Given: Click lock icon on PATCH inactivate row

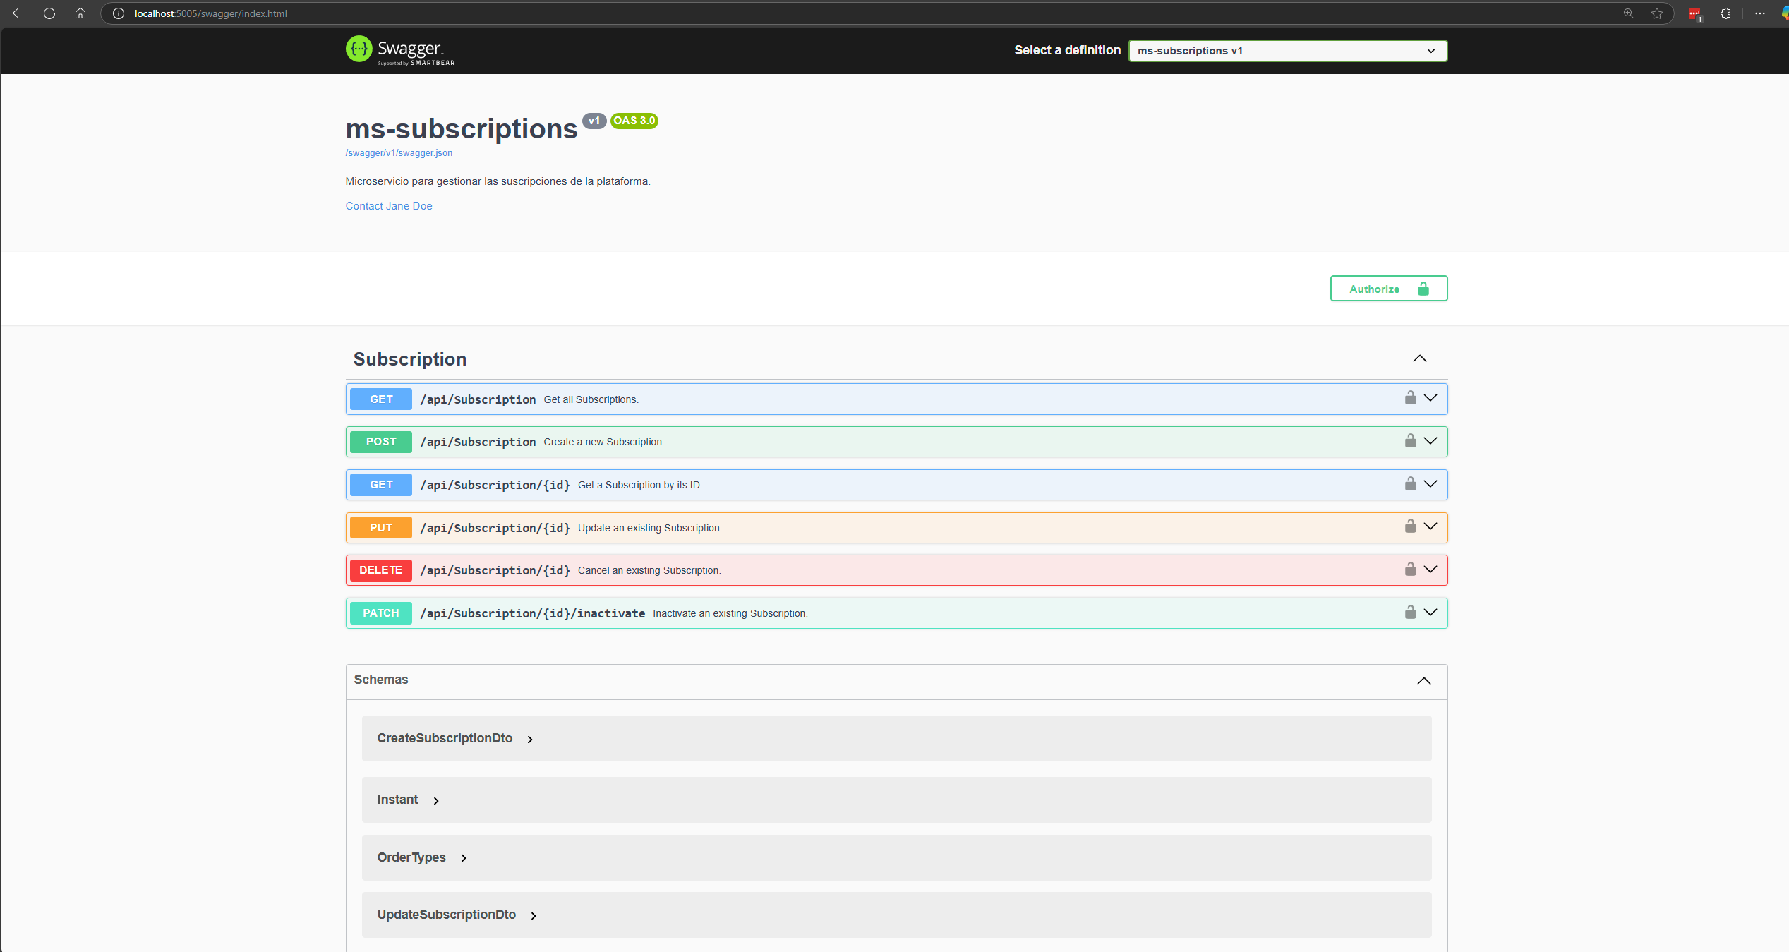Looking at the screenshot, I should click(1410, 613).
